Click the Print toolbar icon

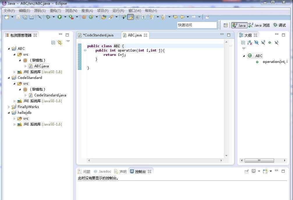click(32, 17)
